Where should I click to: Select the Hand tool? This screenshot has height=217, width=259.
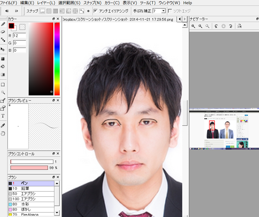pos(3,133)
